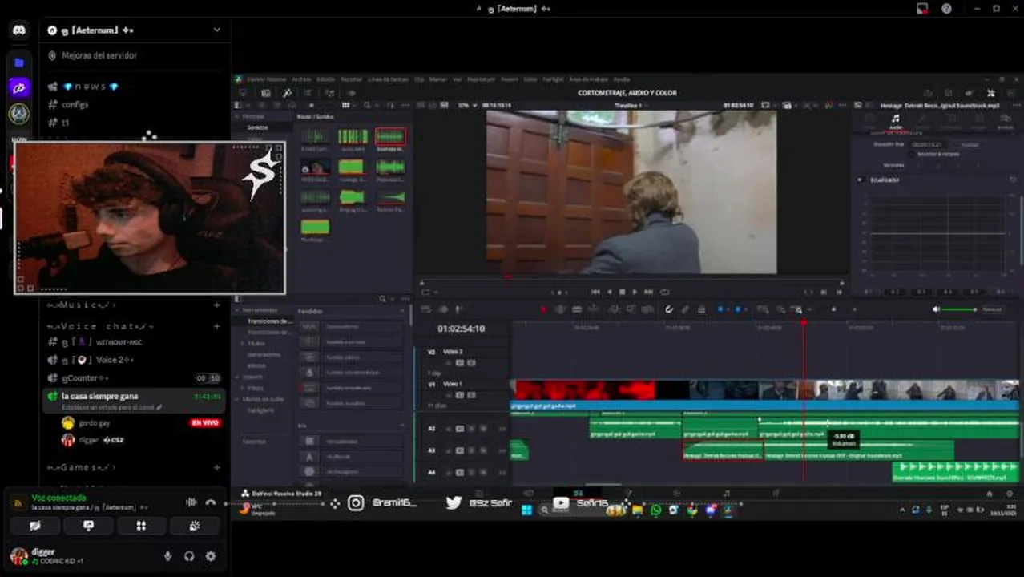1024x577 pixels.
Task: Jump to the first frame
Action: tap(595, 292)
